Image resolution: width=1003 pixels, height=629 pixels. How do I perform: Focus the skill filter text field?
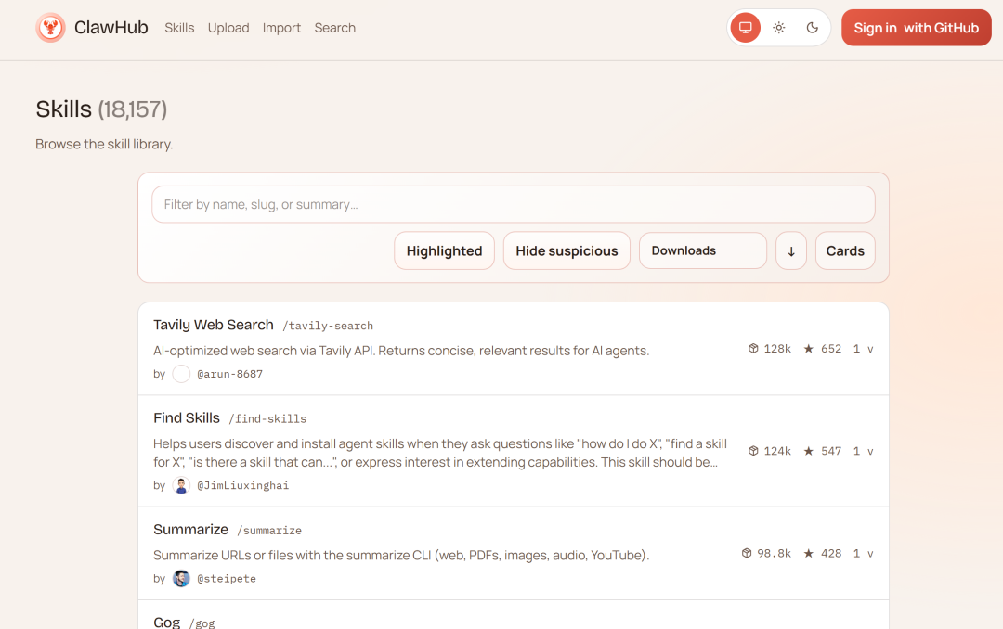pyautogui.click(x=513, y=204)
